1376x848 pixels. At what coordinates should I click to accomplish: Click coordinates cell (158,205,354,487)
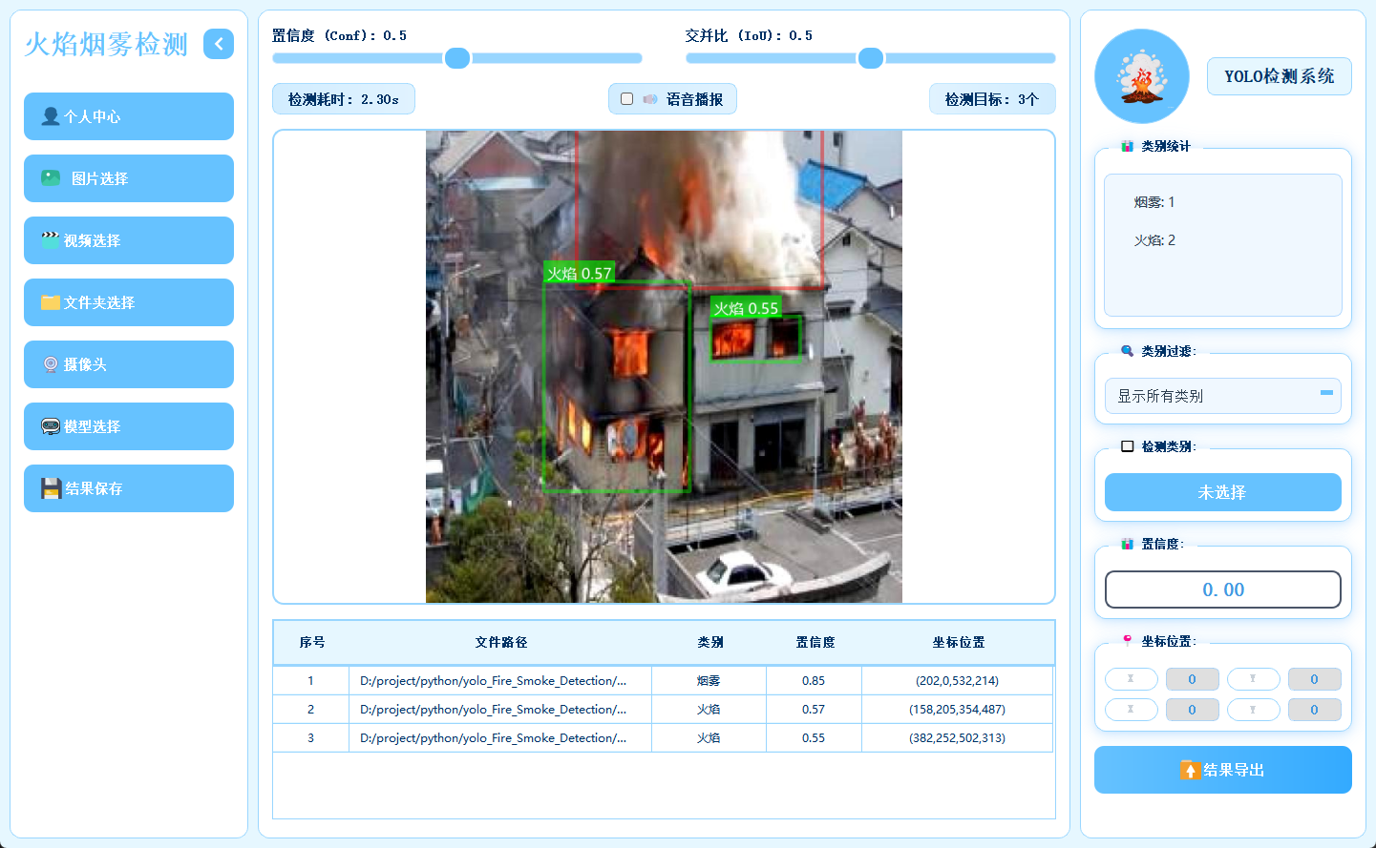click(x=957, y=709)
